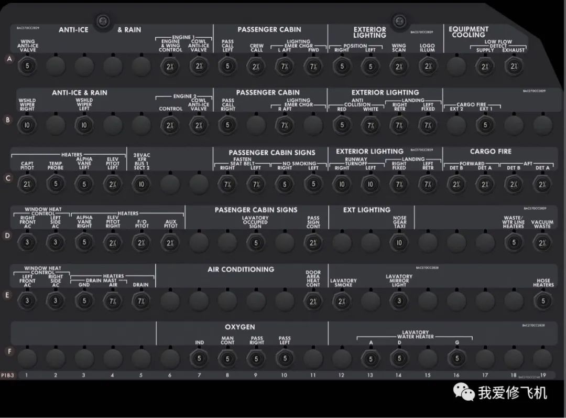This screenshot has width=566, height=418.
Task: Toggle No Smoking Left breaker
Action: pyautogui.click(x=313, y=184)
